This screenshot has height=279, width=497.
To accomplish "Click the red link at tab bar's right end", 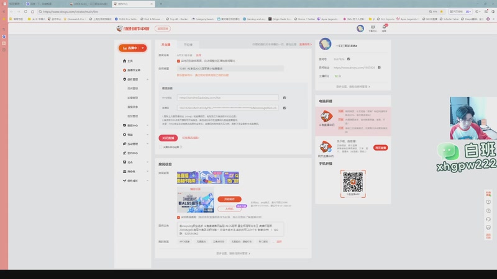I will point(305,45).
